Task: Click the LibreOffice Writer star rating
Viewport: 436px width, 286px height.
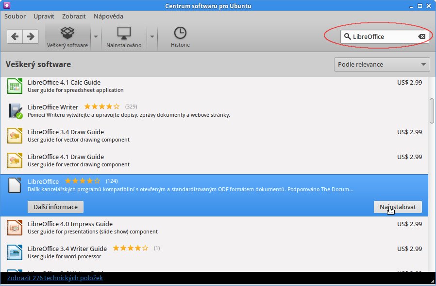Action: [x=102, y=107]
